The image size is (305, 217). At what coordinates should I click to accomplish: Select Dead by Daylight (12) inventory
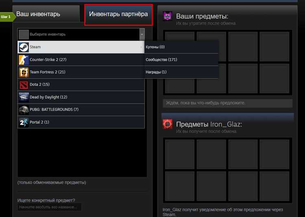tap(81, 97)
